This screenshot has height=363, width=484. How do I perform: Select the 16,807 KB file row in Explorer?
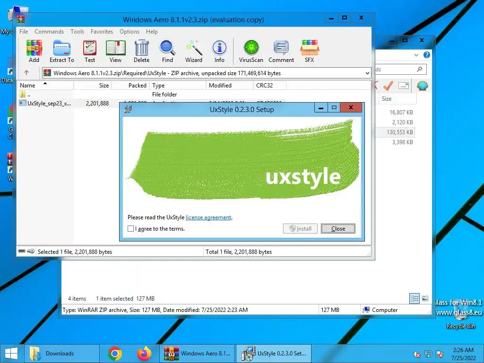pyautogui.click(x=395, y=112)
